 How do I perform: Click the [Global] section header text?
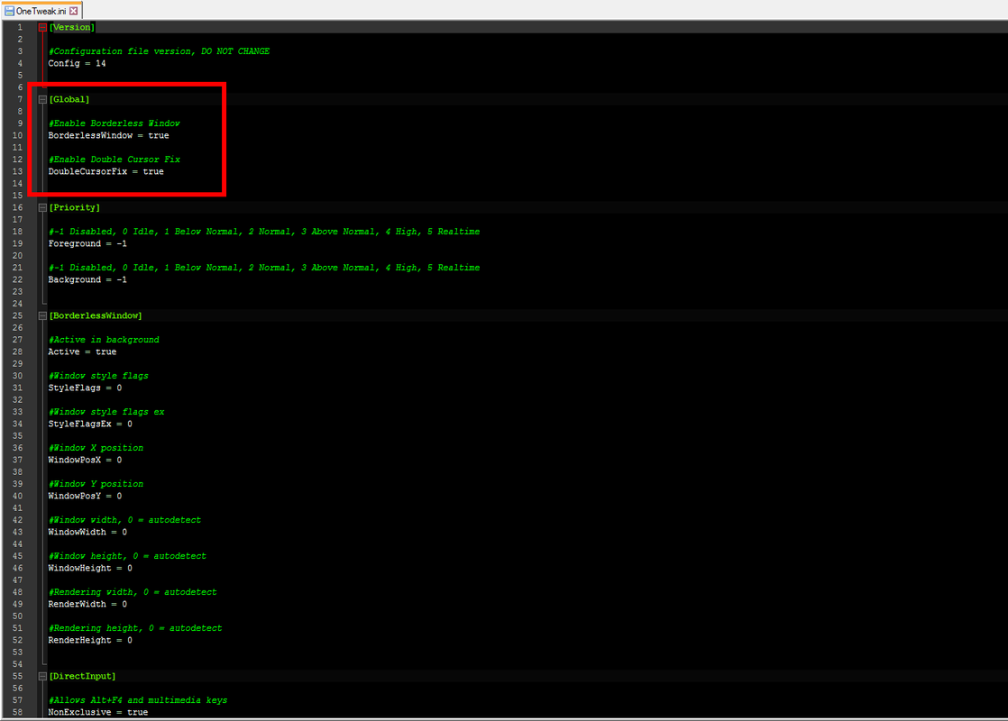point(69,100)
